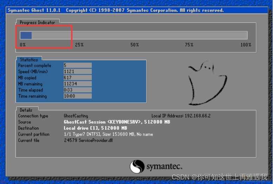Click the Percent complete value field 5

pos(78,65)
